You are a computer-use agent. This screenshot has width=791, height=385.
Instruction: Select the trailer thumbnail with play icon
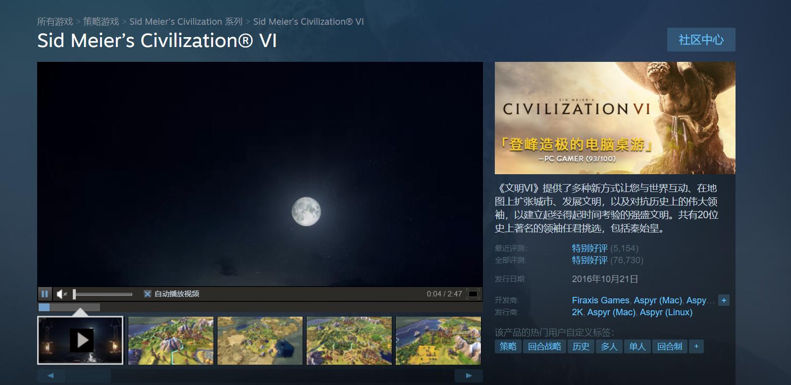[80, 340]
